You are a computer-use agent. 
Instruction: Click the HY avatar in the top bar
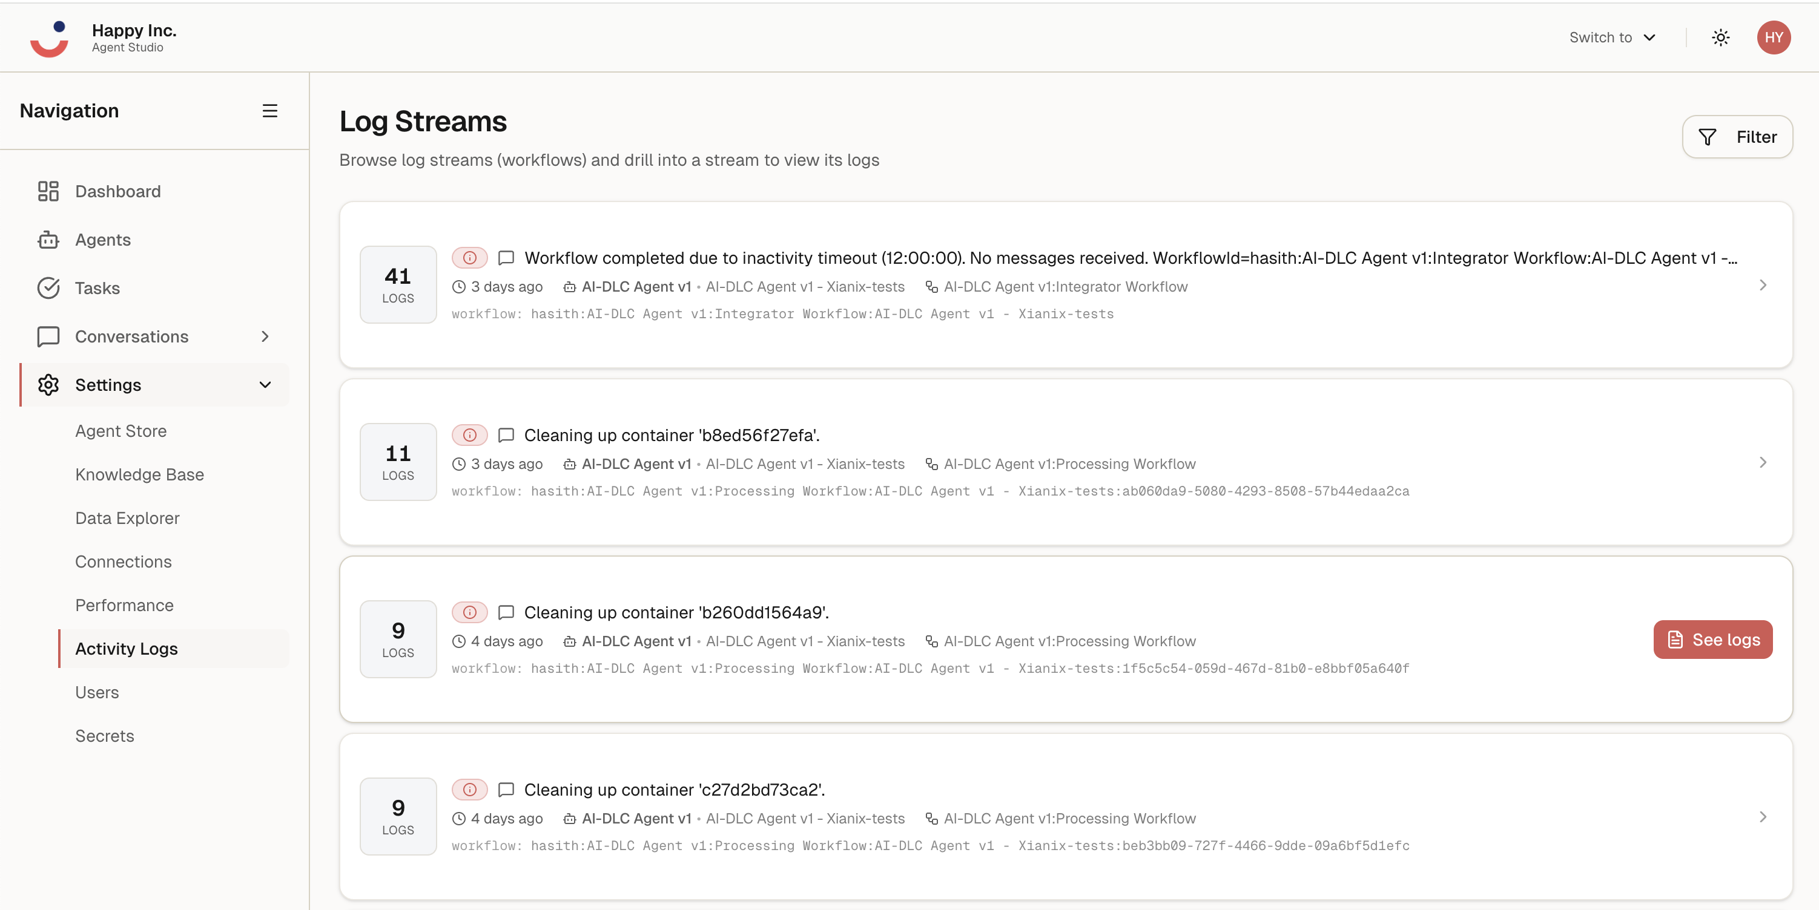click(1775, 38)
